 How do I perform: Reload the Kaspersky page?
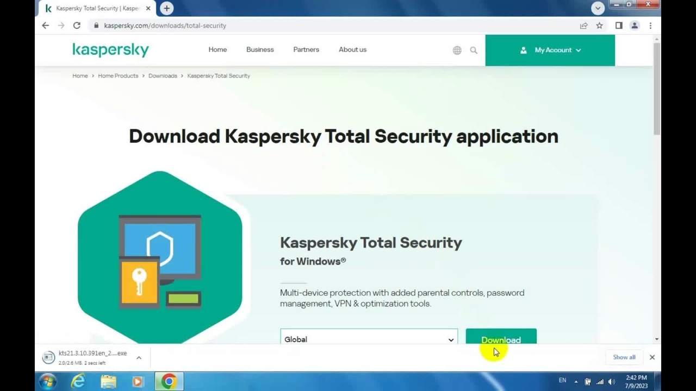(77, 26)
